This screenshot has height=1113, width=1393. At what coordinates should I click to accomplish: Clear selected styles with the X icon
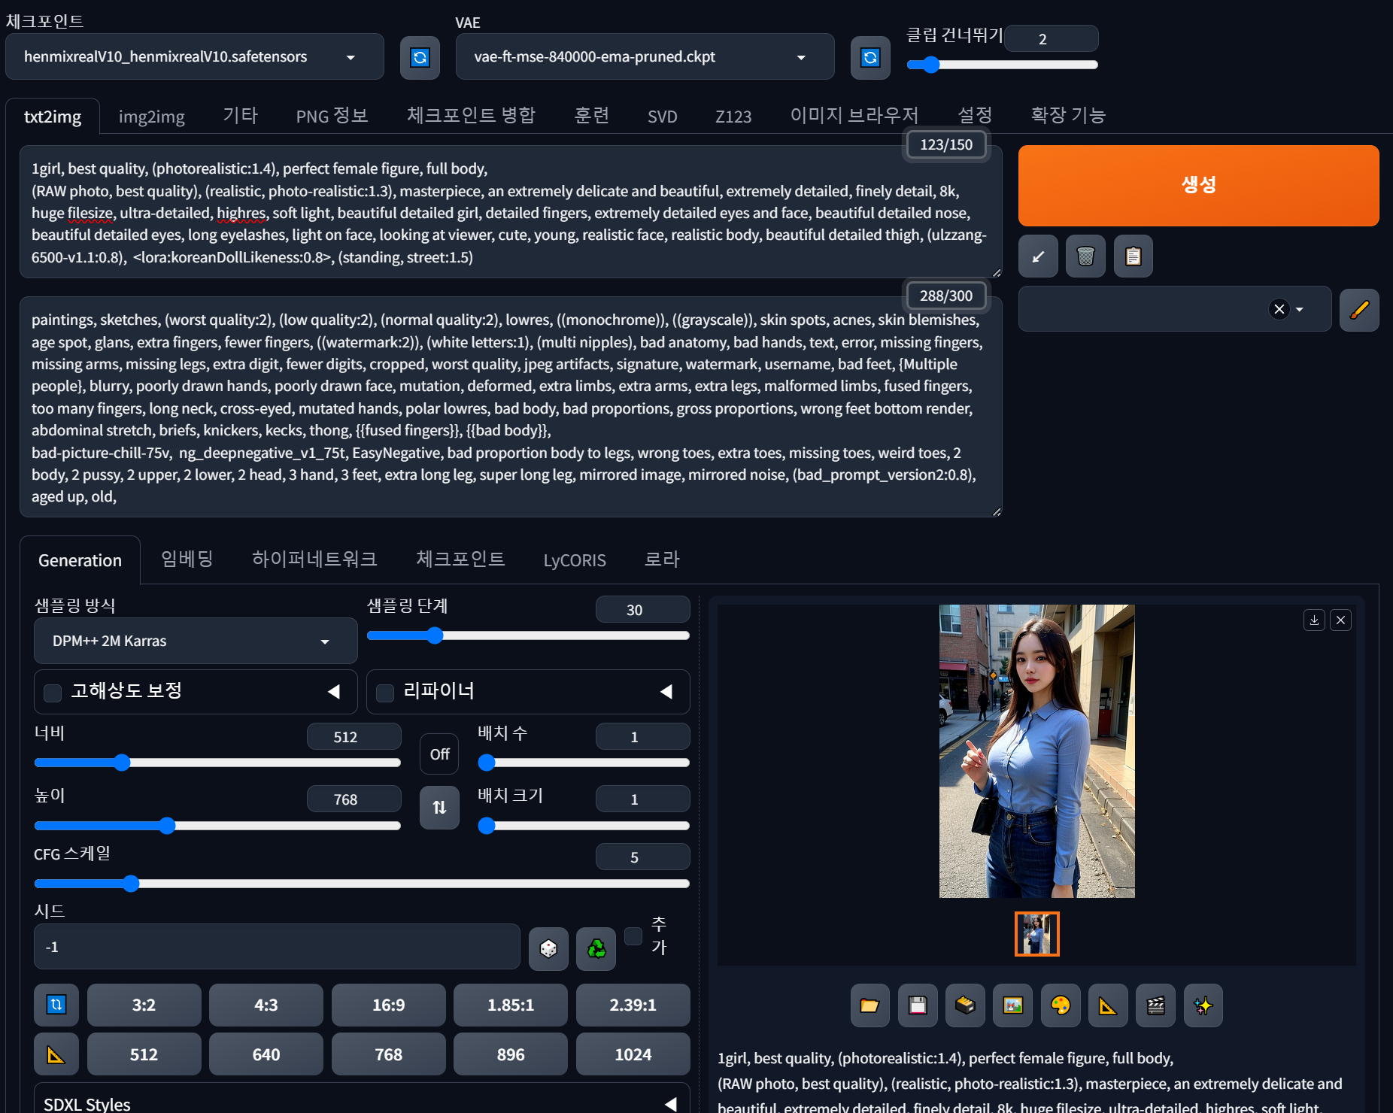(x=1279, y=309)
